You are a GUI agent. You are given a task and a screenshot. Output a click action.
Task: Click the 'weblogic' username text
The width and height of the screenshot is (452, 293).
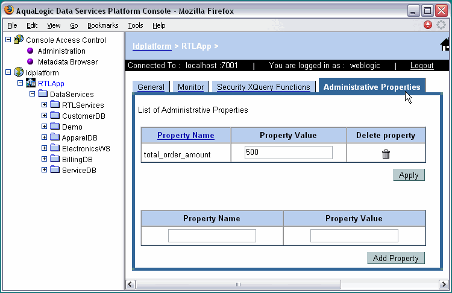[365, 66]
